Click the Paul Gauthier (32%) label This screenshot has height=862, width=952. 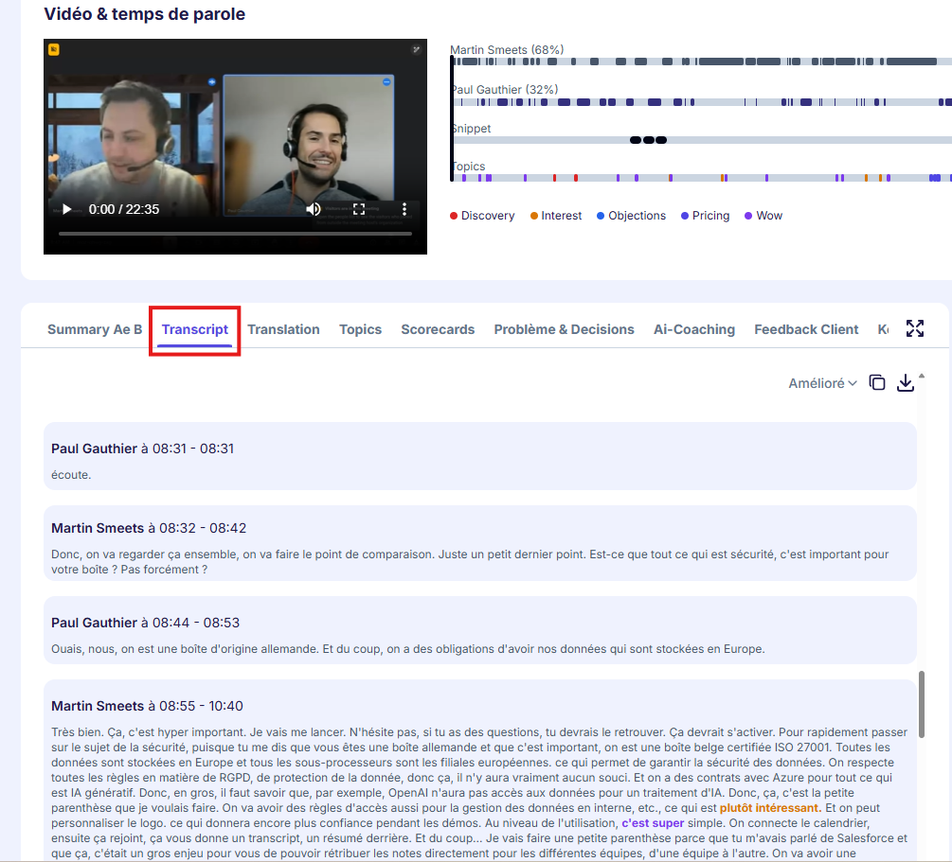[504, 90]
